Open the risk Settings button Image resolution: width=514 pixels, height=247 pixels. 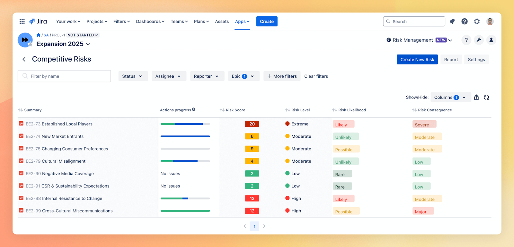[476, 59]
